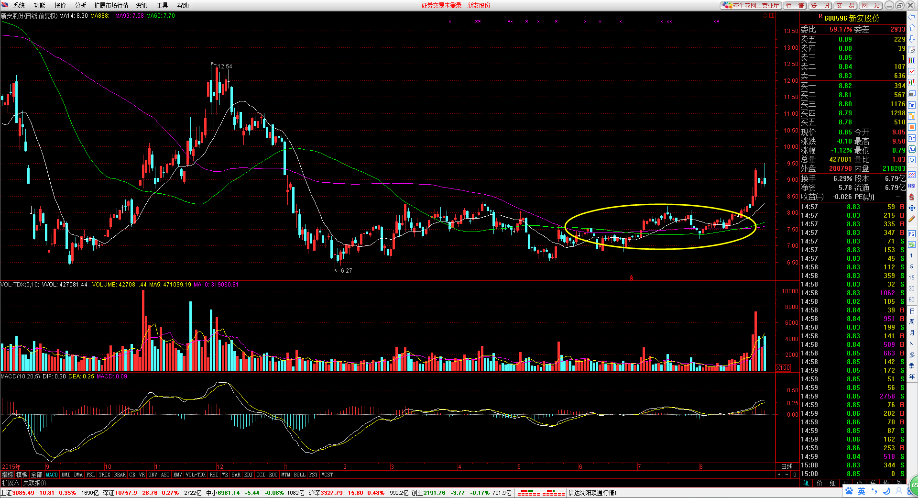Select the MACD indicator tab

coord(52,475)
